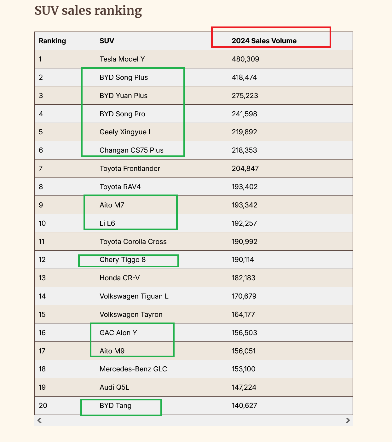Select the Li L6 entry
Viewport: 392px width, 442px height.
point(107,224)
